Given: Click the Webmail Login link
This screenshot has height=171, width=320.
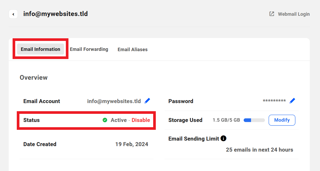Looking at the screenshot, I should point(294,14).
